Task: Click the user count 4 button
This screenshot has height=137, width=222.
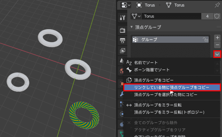Action: tap(207, 16)
